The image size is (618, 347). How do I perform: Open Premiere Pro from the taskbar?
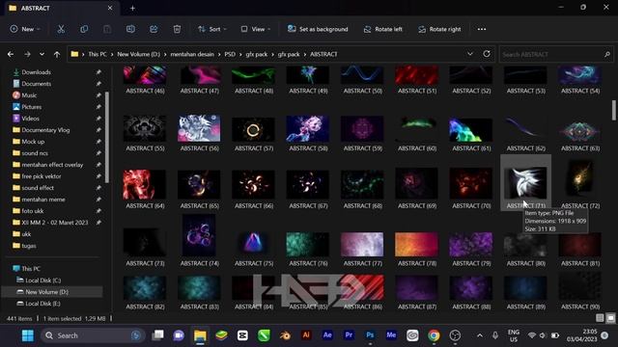349,335
